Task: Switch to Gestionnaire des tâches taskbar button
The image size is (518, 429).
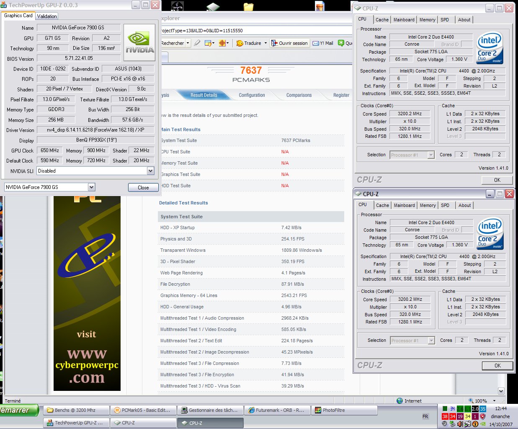Action: click(210, 410)
